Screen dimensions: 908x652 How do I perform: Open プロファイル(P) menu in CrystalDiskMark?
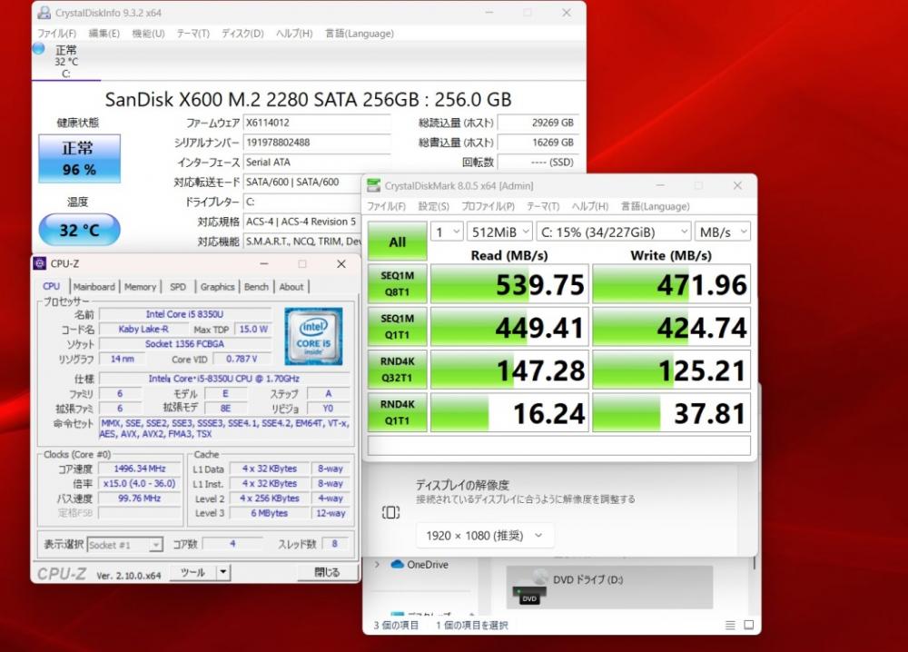489,207
